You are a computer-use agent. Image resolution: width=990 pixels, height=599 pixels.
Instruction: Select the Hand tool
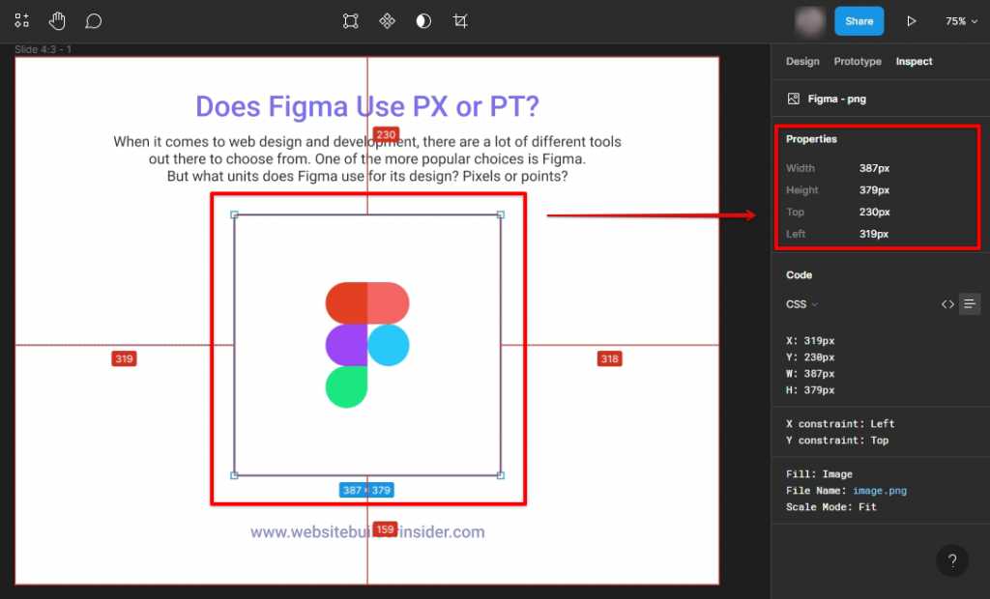point(58,20)
